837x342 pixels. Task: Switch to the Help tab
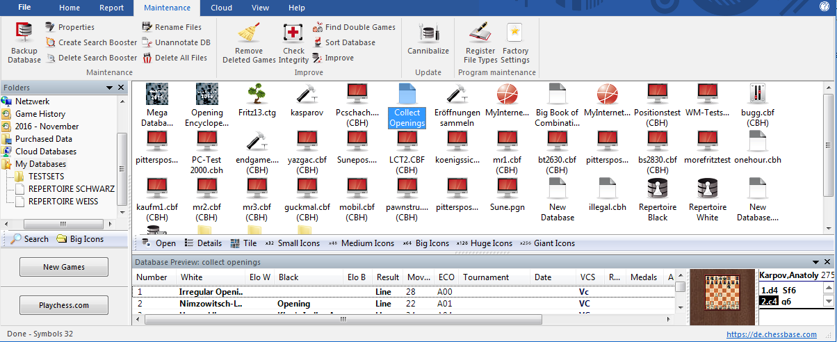pyautogui.click(x=297, y=8)
